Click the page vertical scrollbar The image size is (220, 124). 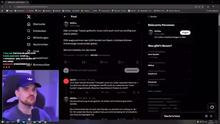219,20
